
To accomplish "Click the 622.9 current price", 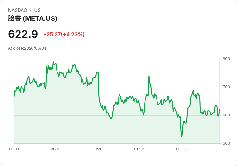I will (x=23, y=34).
